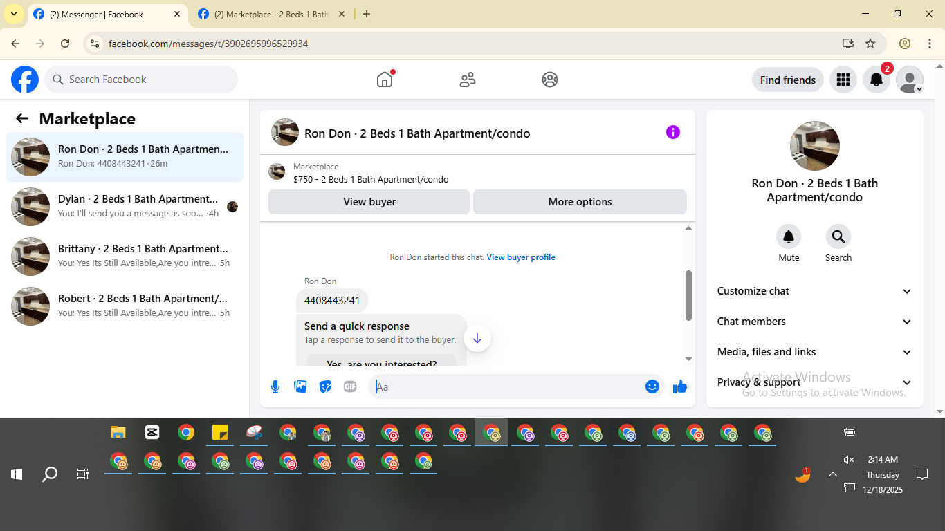Open Windows Start menu
Screen dimensions: 945x531
tap(17, 474)
